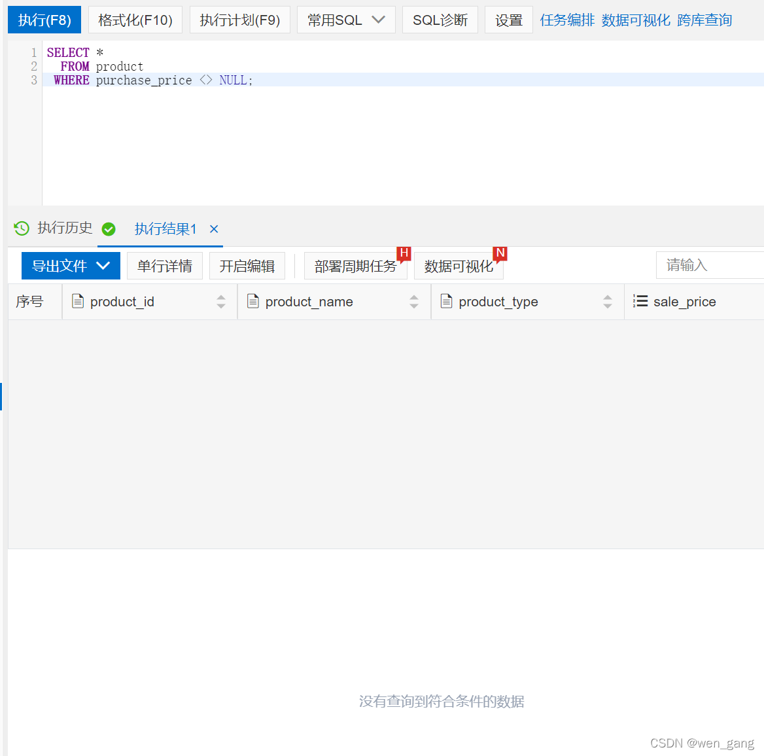The height and width of the screenshot is (756, 764).
Task: Click sort arrows on product_type column
Action: coord(606,301)
